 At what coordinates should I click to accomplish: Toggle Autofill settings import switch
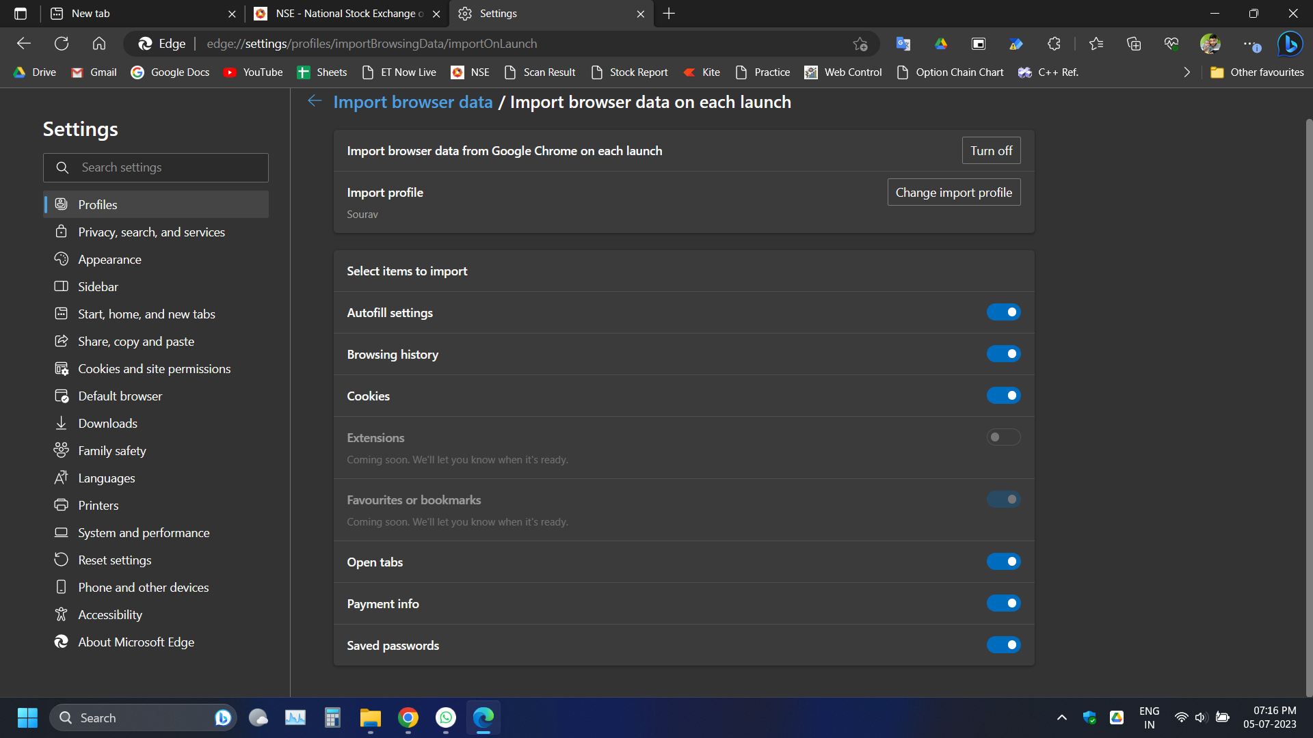point(1003,312)
